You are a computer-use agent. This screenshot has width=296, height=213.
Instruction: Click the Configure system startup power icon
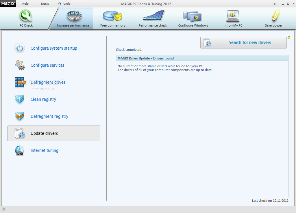(x=20, y=48)
